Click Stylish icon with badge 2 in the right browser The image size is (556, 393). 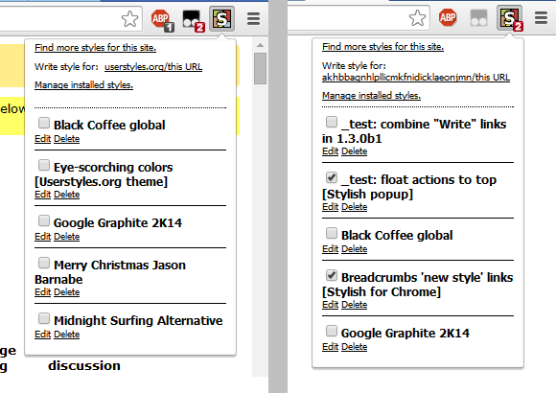[x=510, y=18]
